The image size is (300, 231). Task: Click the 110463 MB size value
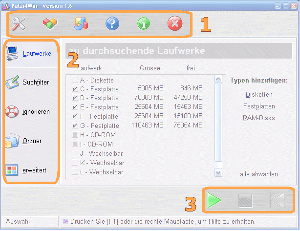(148, 125)
